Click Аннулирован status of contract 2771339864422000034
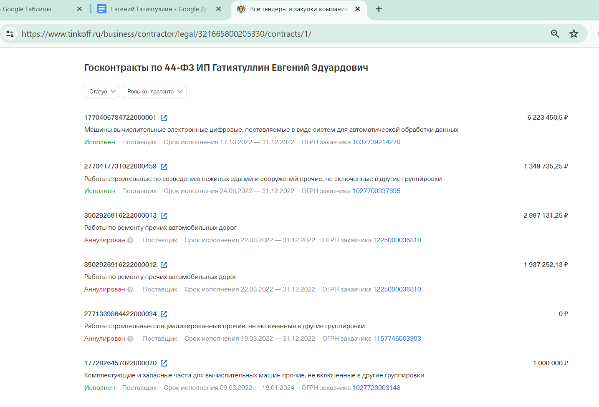The image size is (599, 407). click(105, 339)
